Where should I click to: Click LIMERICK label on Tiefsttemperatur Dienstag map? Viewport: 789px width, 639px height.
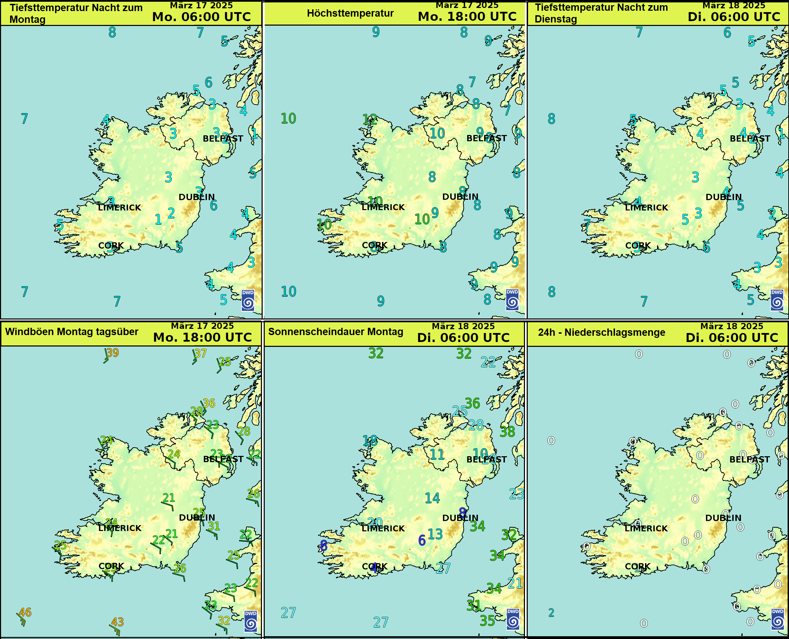coord(646,208)
